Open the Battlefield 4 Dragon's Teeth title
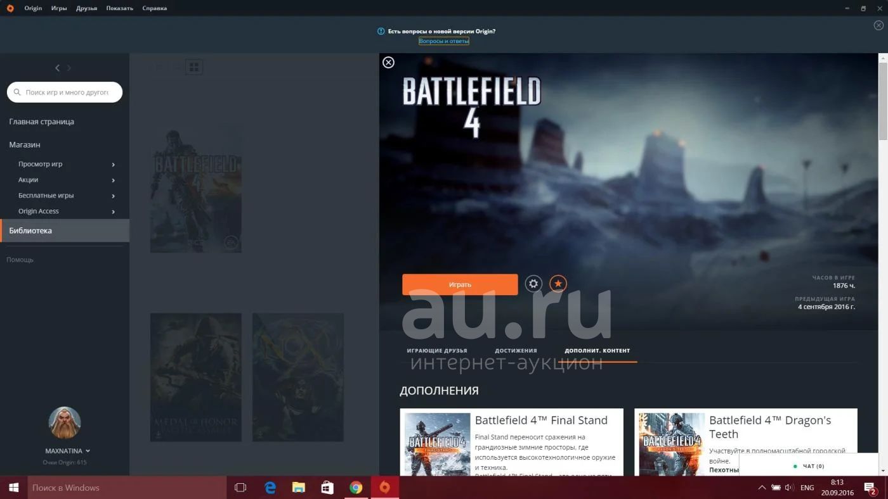 pos(770,427)
